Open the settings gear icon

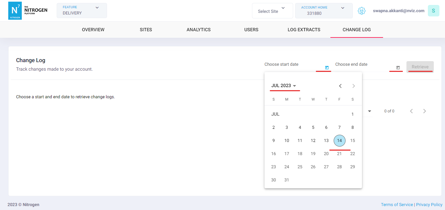(x=362, y=11)
